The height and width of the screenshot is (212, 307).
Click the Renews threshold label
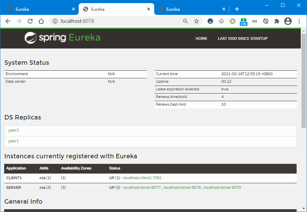[x=171, y=97]
